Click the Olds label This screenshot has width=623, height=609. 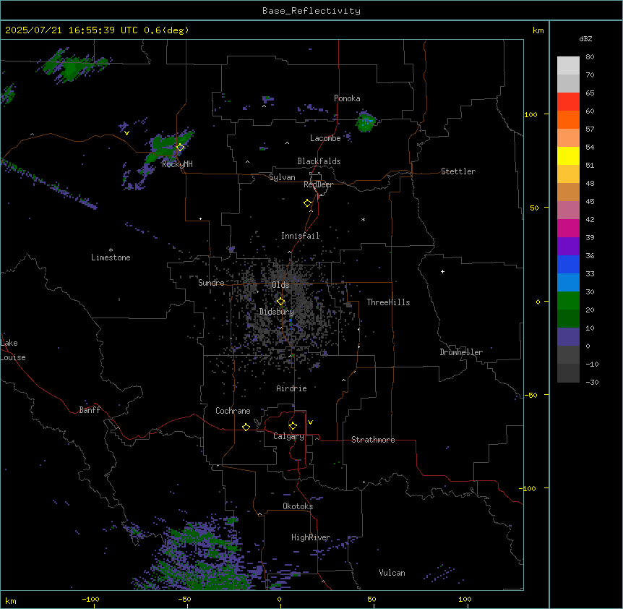click(x=280, y=285)
